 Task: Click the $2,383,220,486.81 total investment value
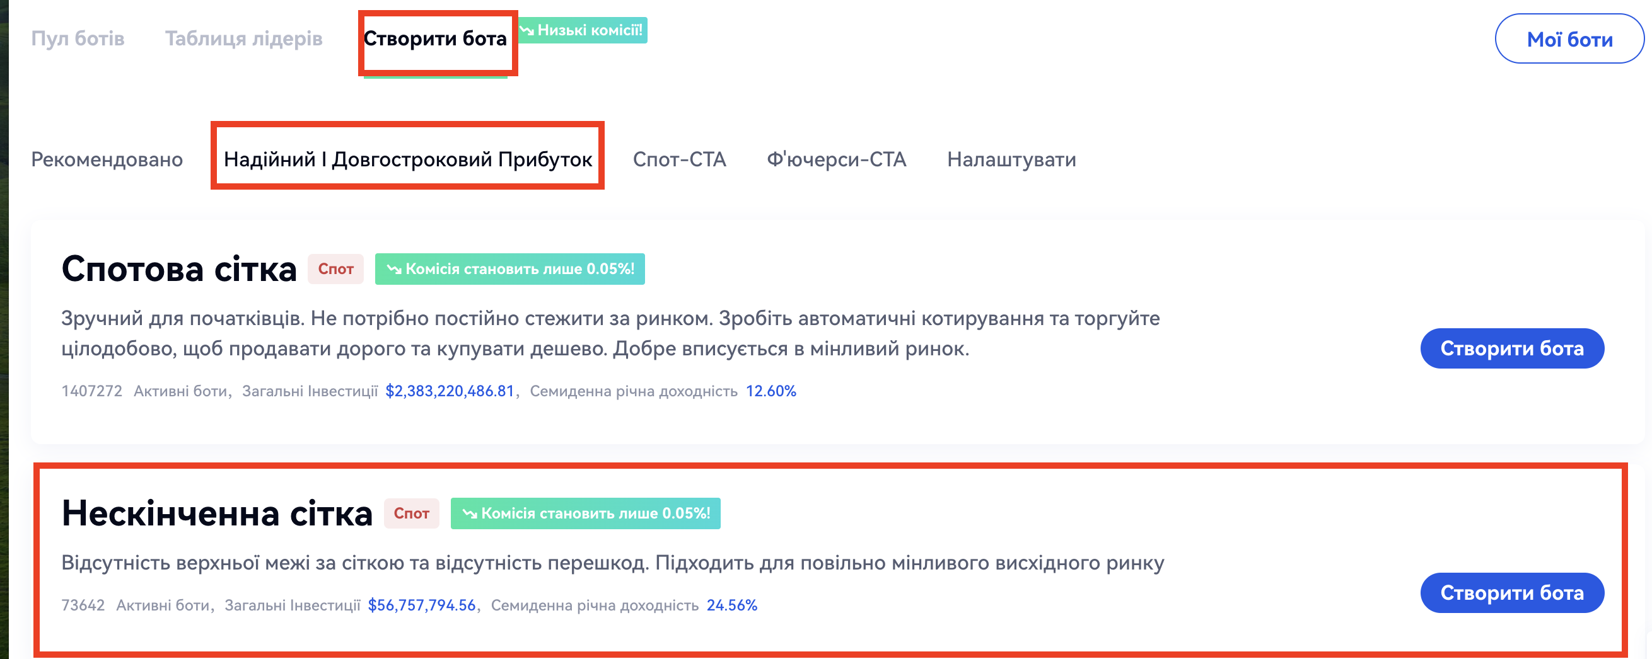coord(450,391)
